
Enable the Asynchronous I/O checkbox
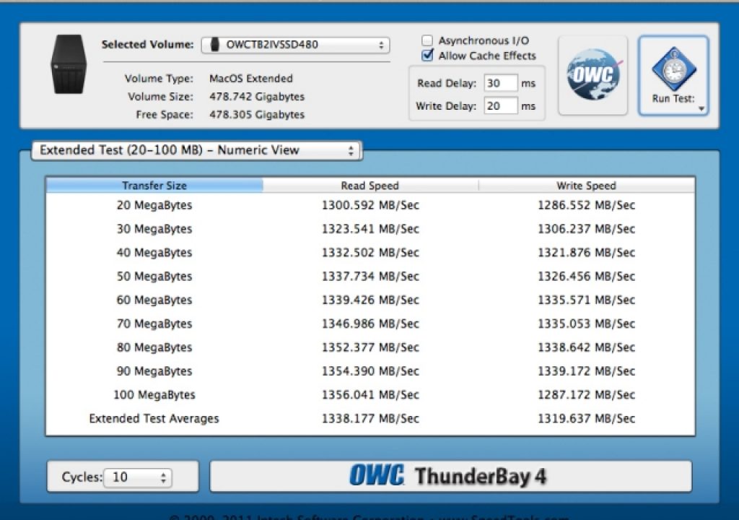(x=427, y=40)
